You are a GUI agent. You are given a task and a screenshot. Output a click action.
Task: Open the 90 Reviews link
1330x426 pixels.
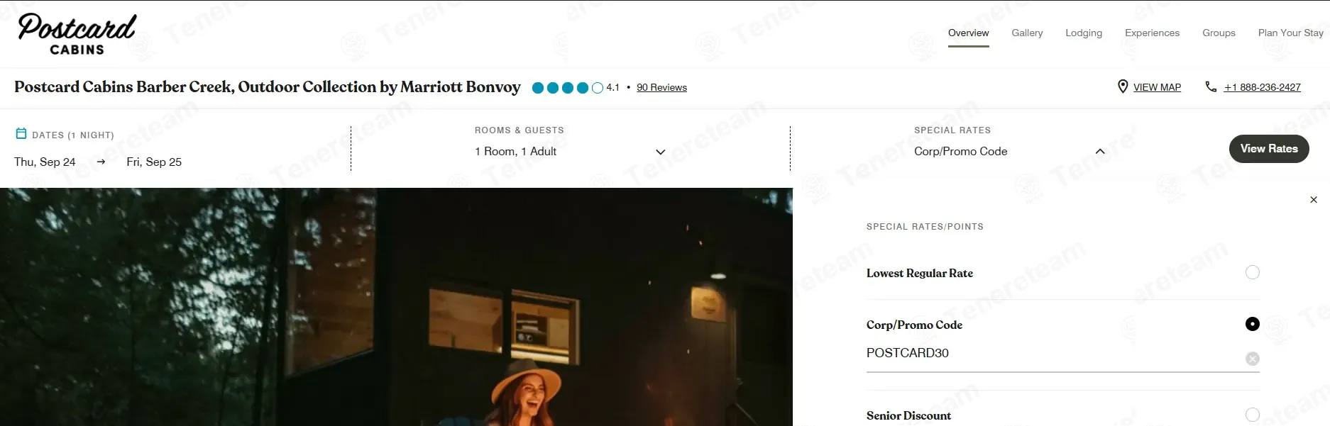click(661, 88)
